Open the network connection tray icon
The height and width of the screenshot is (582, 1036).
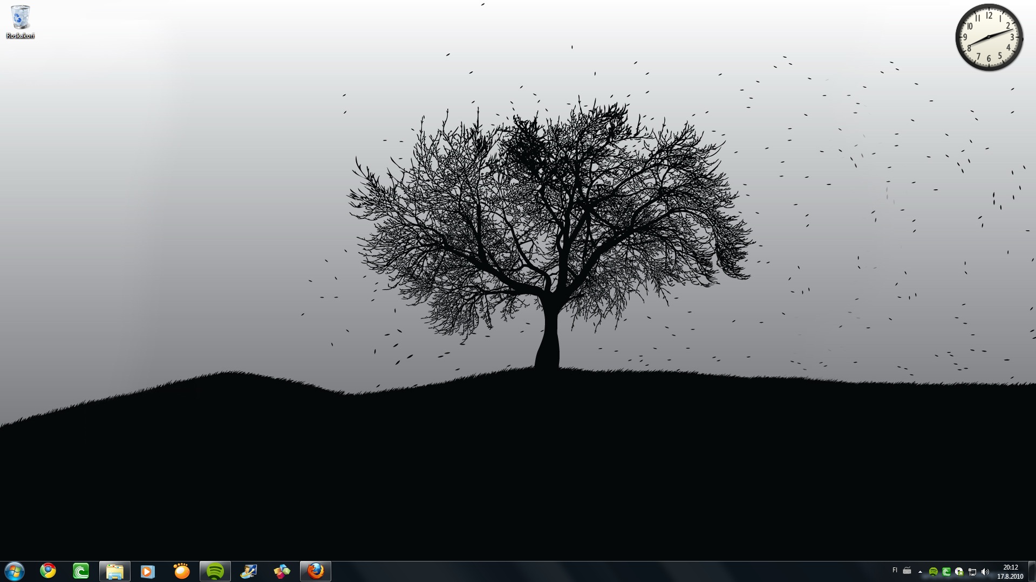coord(972,572)
